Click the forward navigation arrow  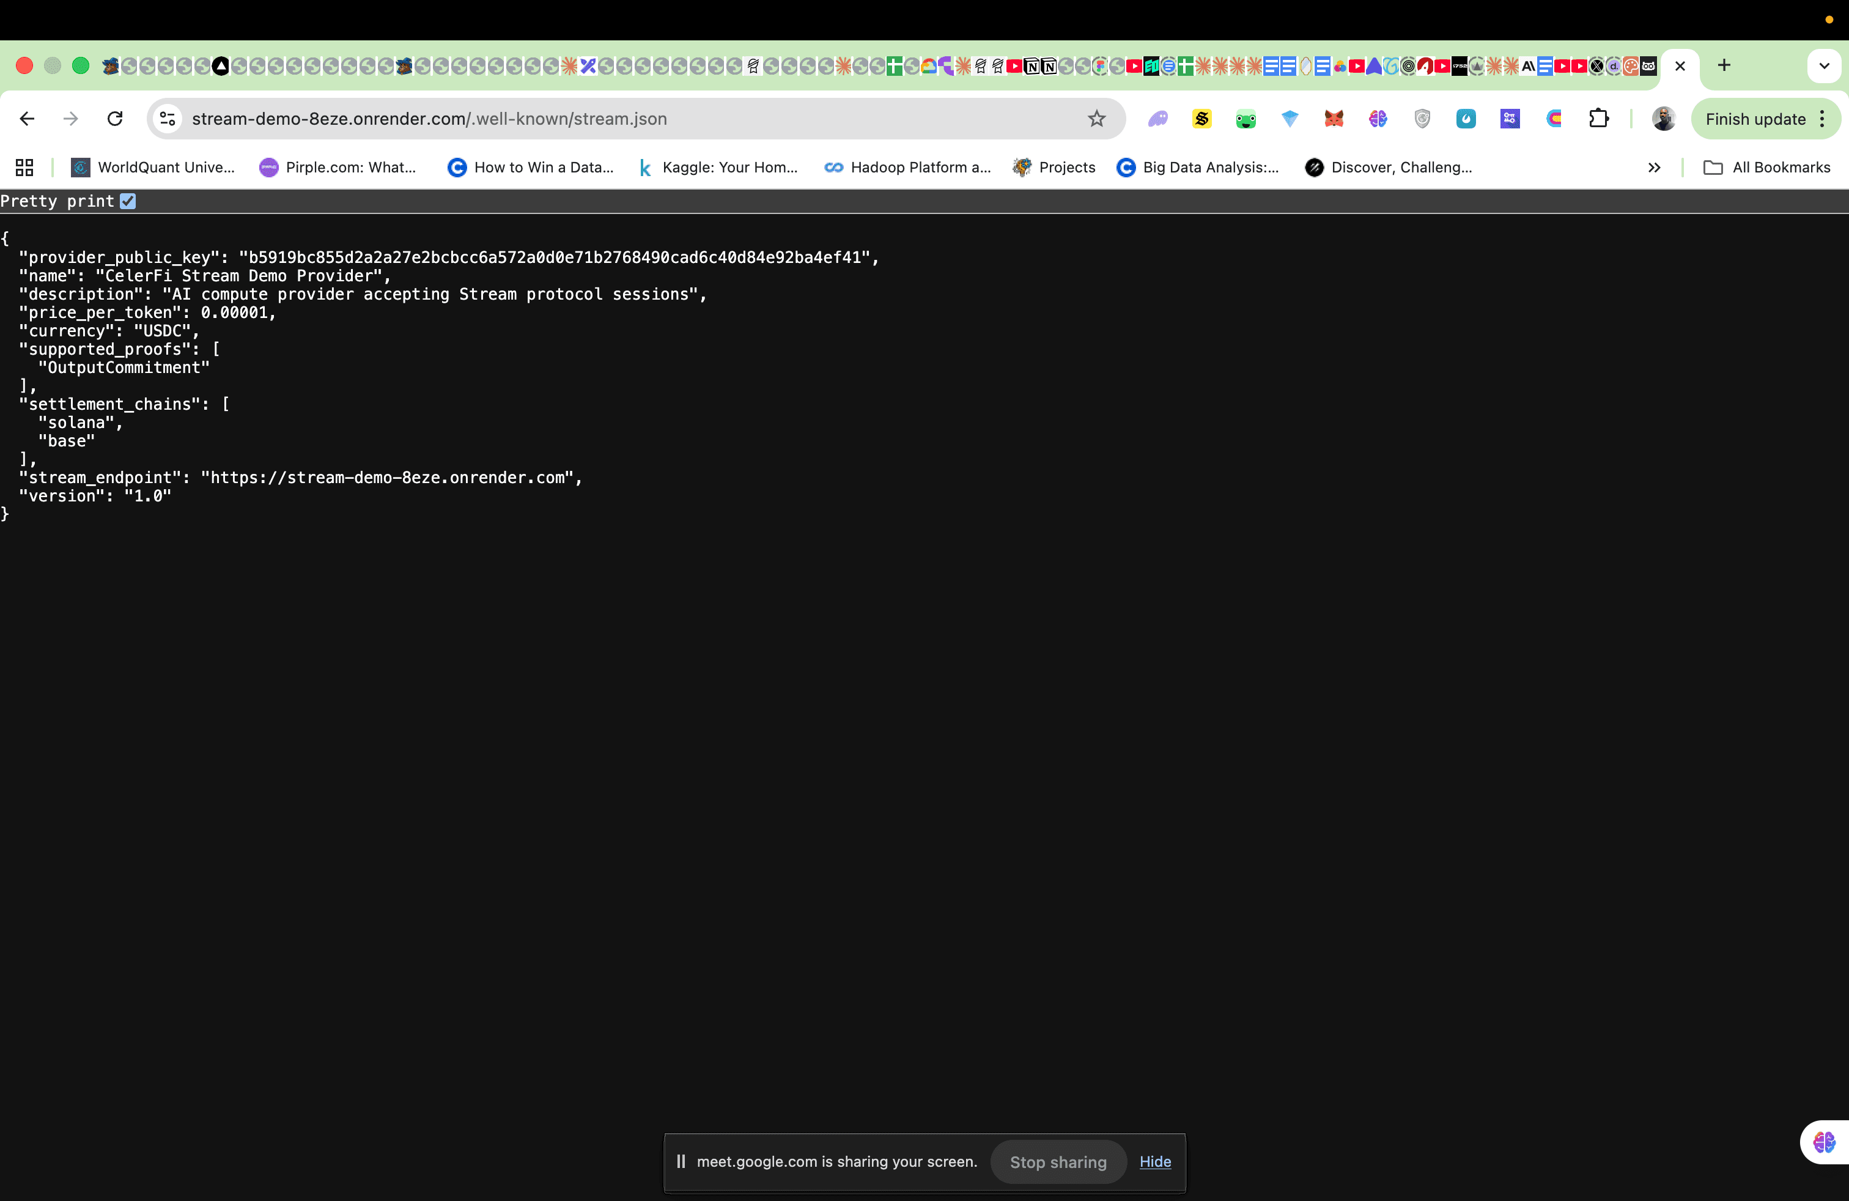click(x=71, y=119)
